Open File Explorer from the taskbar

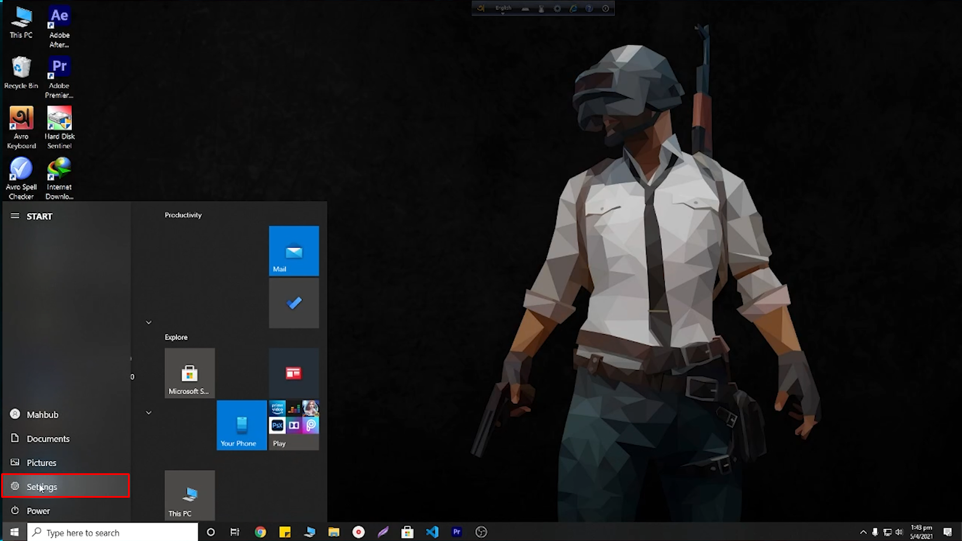click(334, 532)
